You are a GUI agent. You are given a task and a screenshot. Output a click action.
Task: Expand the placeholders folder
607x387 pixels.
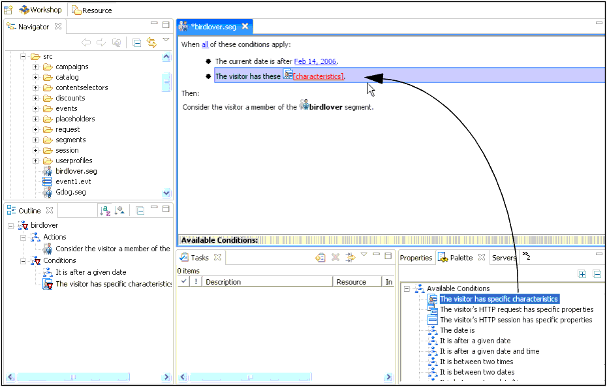click(36, 119)
